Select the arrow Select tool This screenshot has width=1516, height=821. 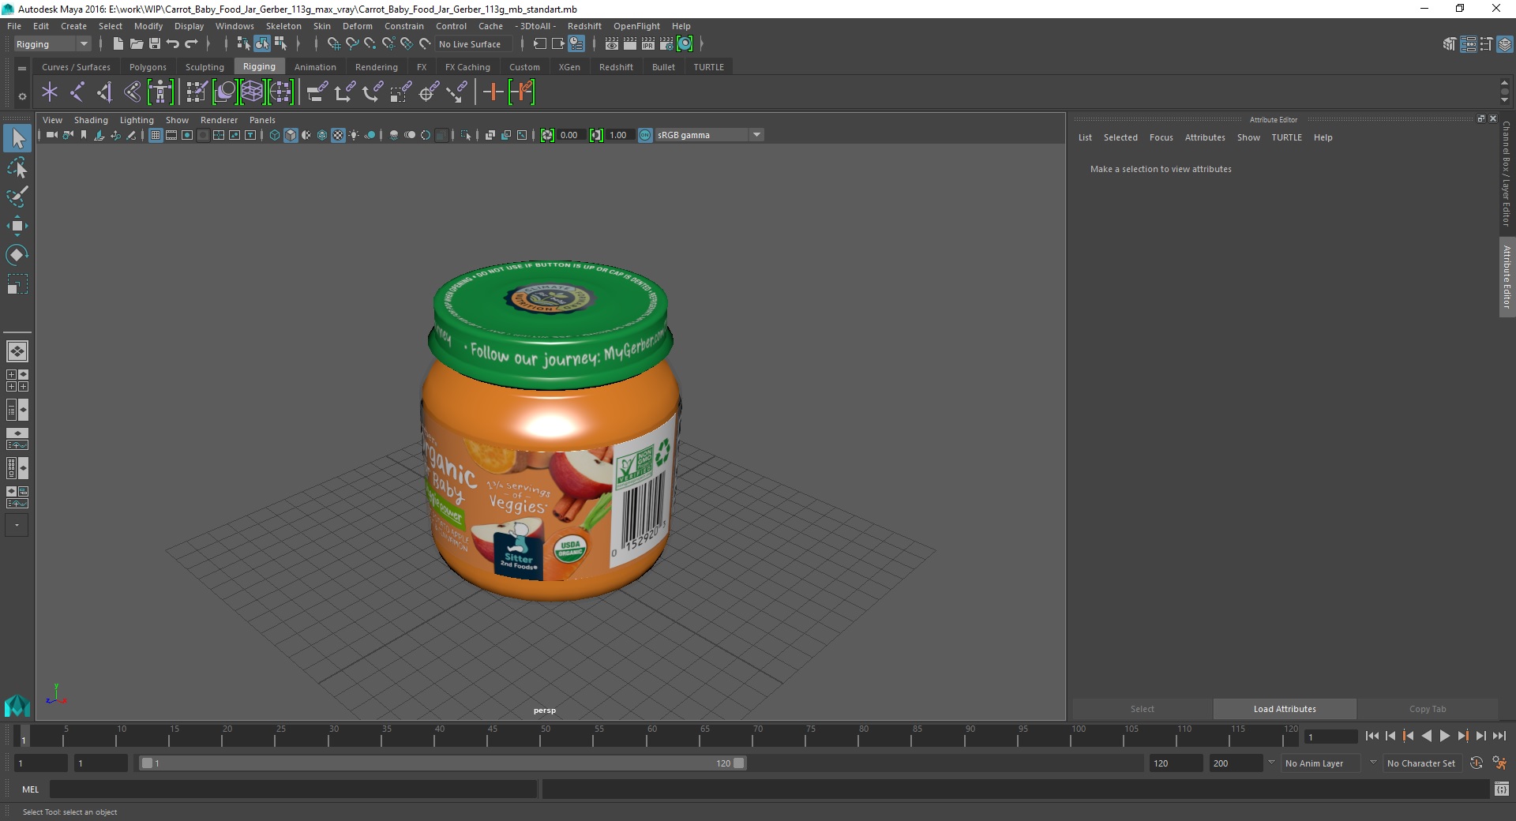[17, 139]
